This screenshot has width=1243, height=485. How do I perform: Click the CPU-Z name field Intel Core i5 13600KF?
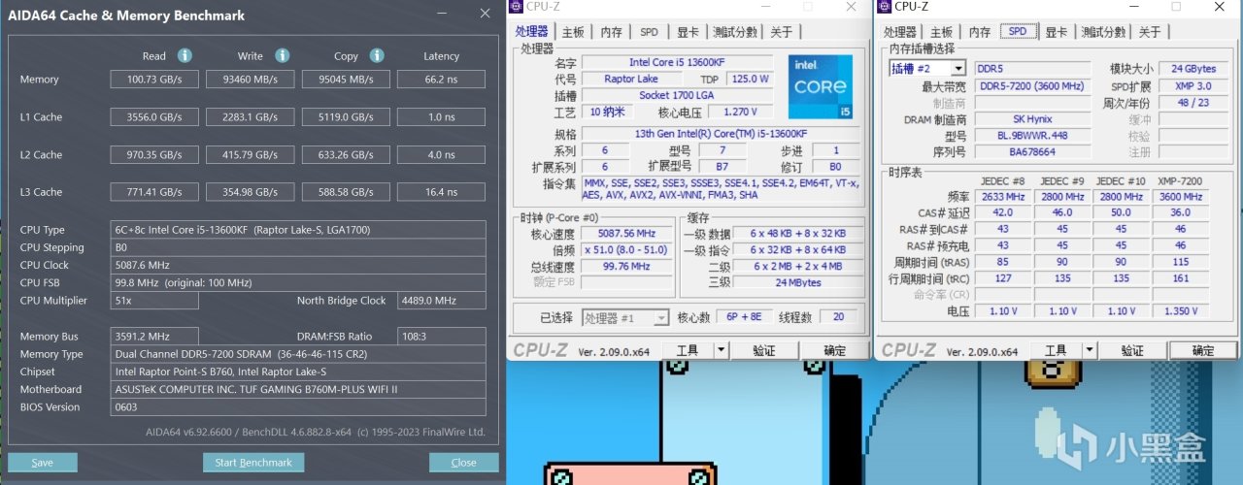coord(676,62)
